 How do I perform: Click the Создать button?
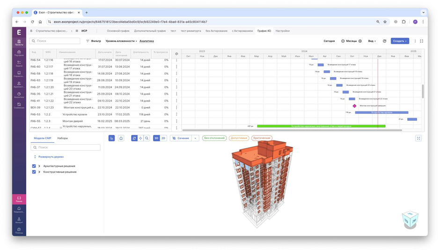click(400, 41)
